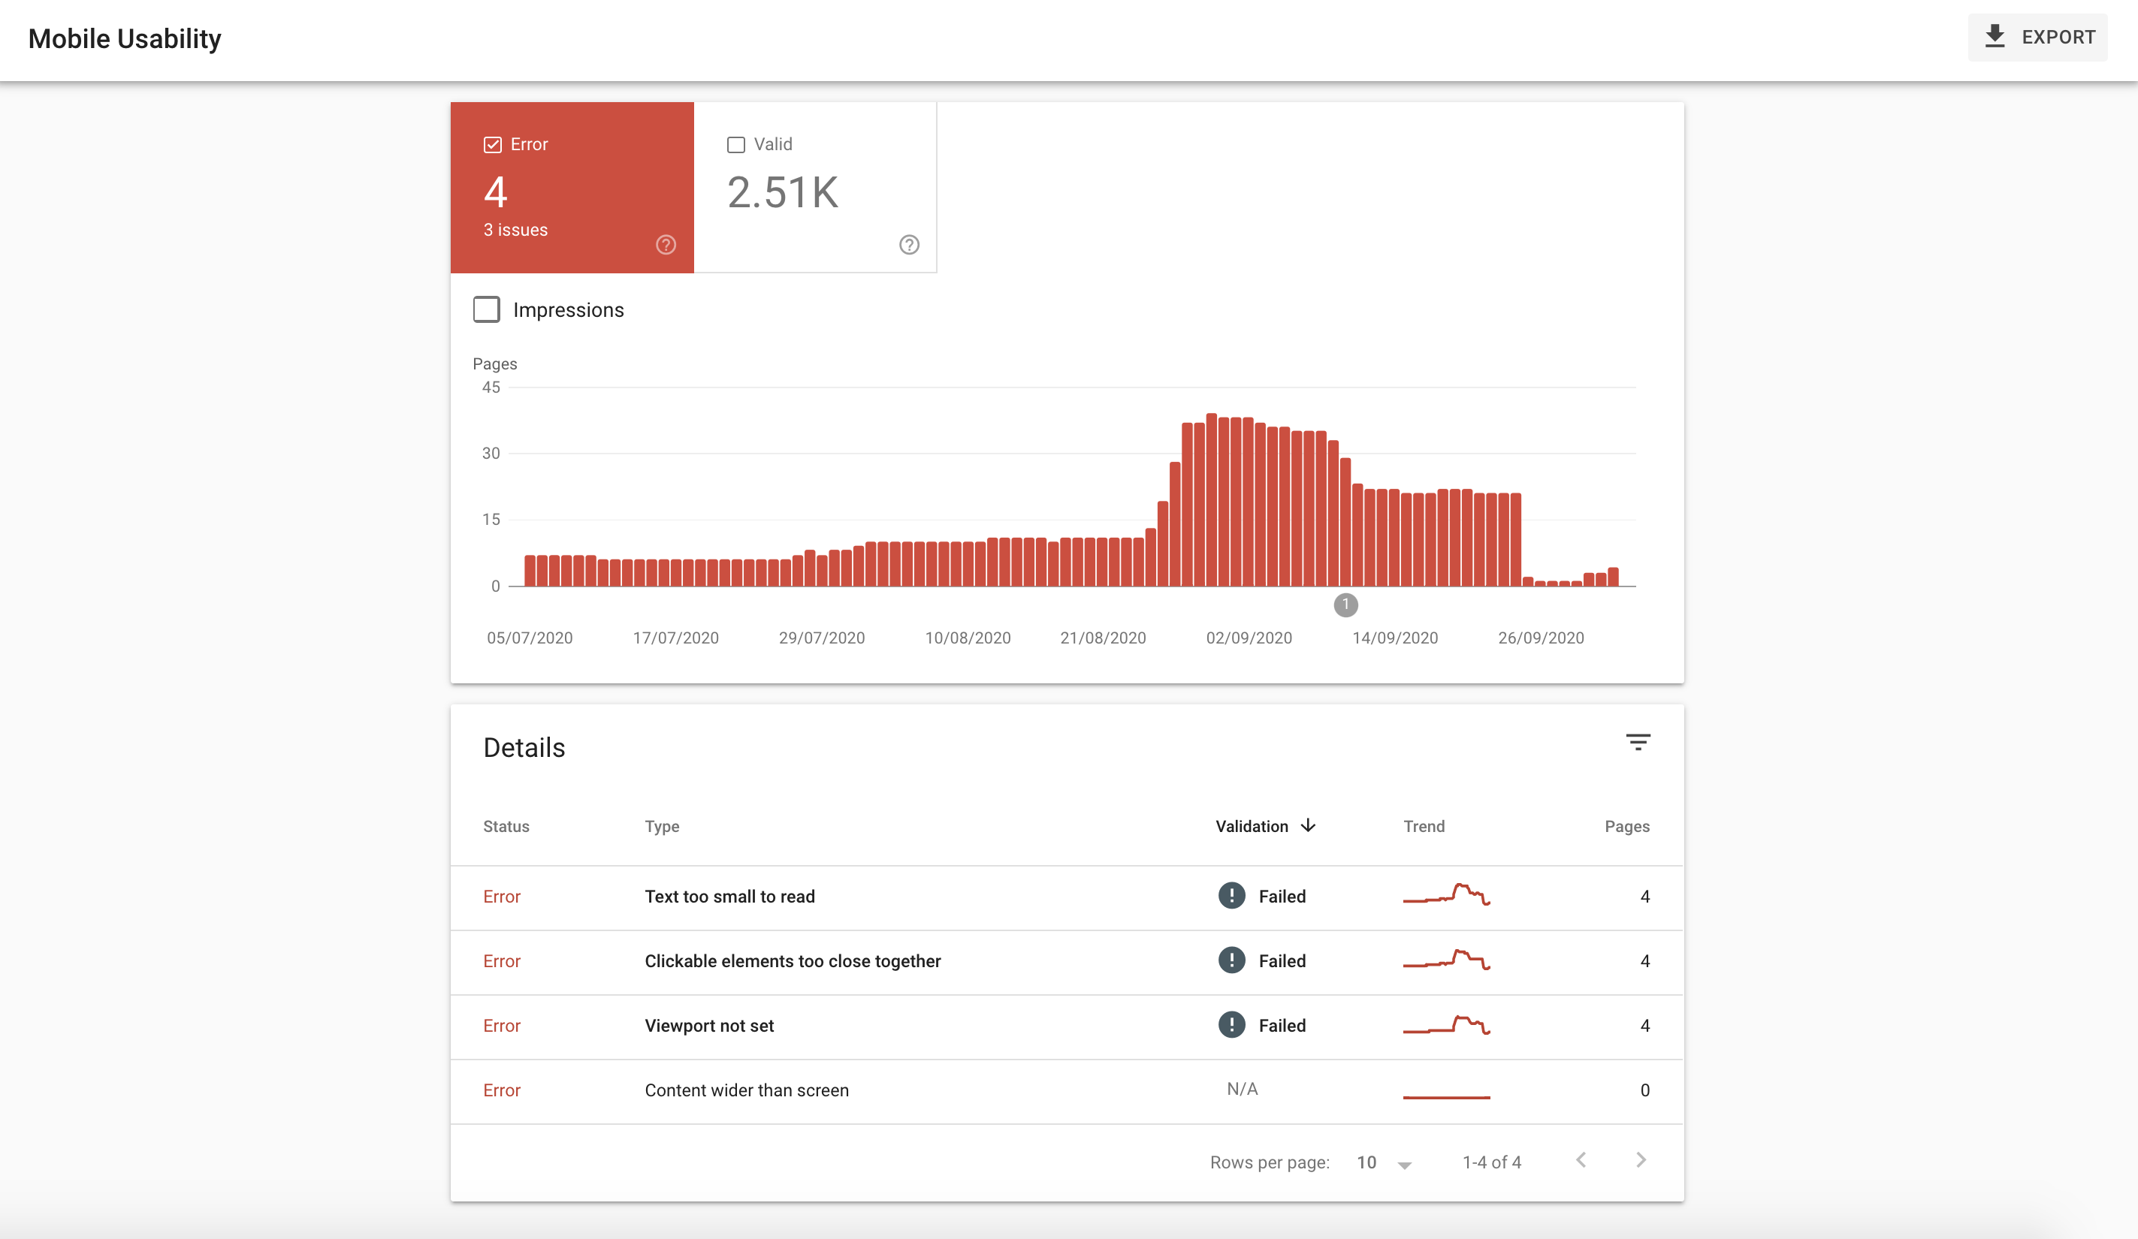
Task: Go to the previous page of details
Action: [x=1580, y=1161]
